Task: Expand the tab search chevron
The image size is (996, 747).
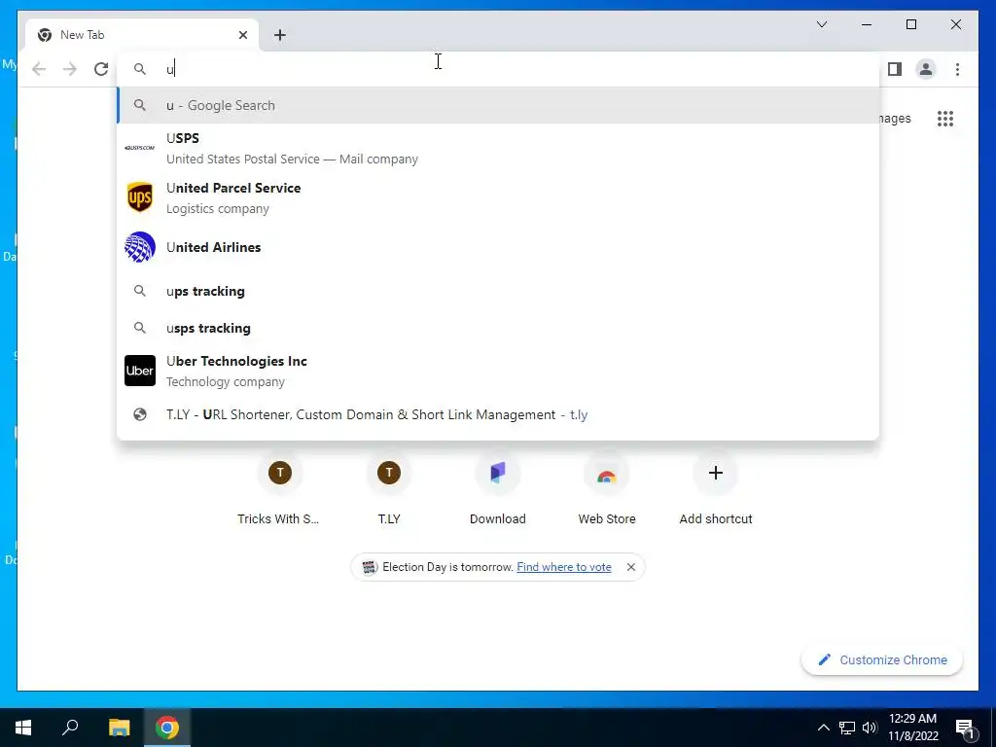Action: 821,24
